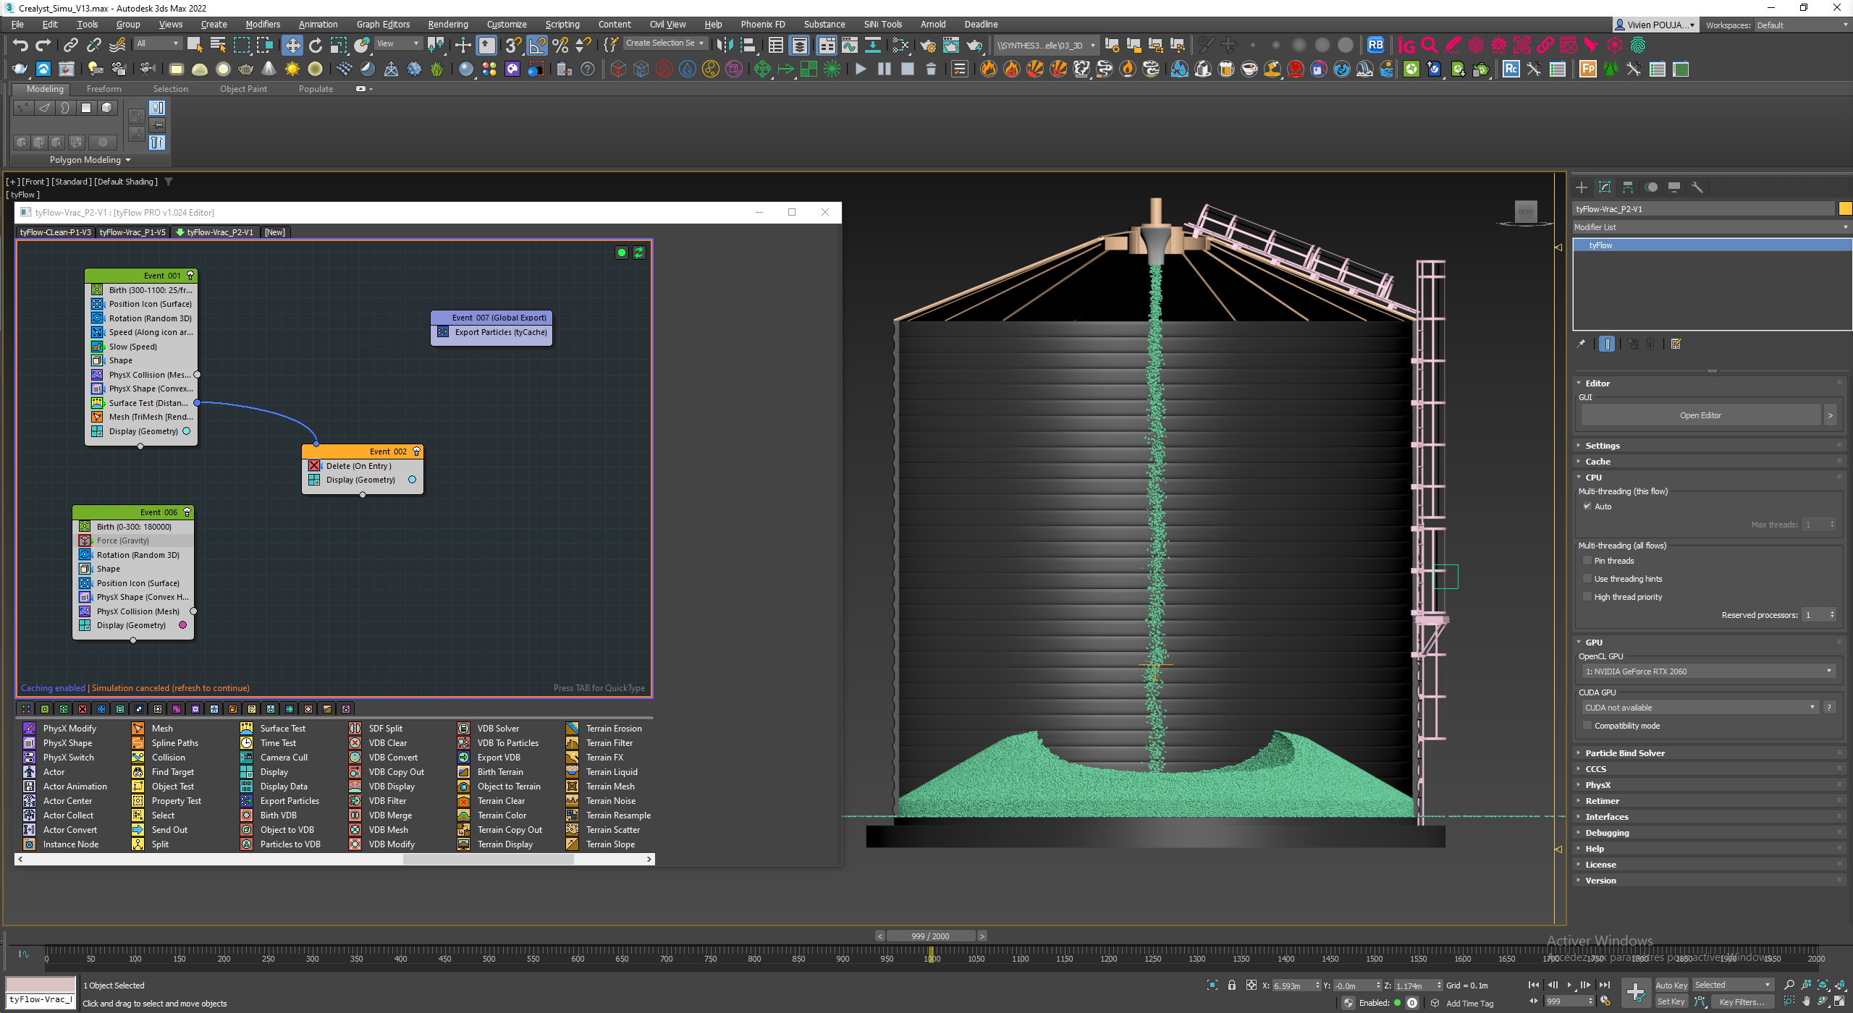1853x1013 pixels.
Task: Open the Rendering menu
Action: pyautogui.click(x=447, y=24)
